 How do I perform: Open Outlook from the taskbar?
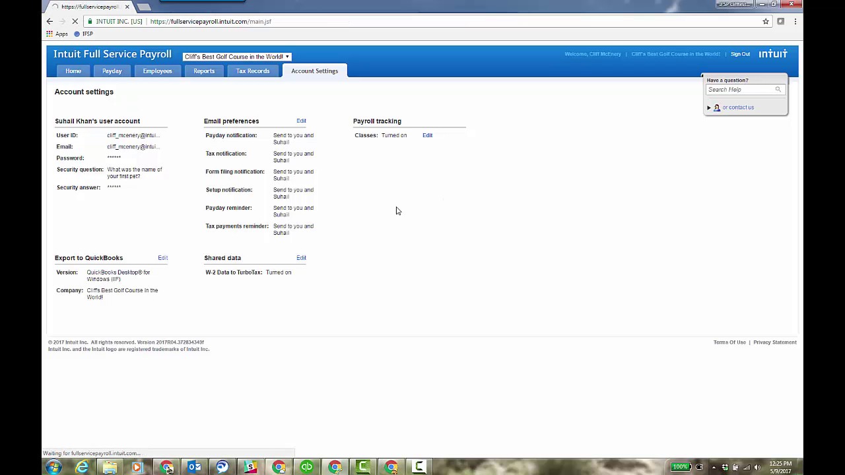pyautogui.click(x=194, y=467)
